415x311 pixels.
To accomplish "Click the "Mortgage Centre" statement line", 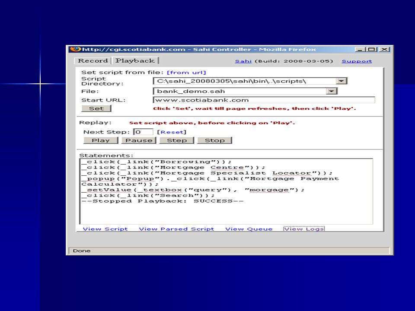I will pos(173,168).
